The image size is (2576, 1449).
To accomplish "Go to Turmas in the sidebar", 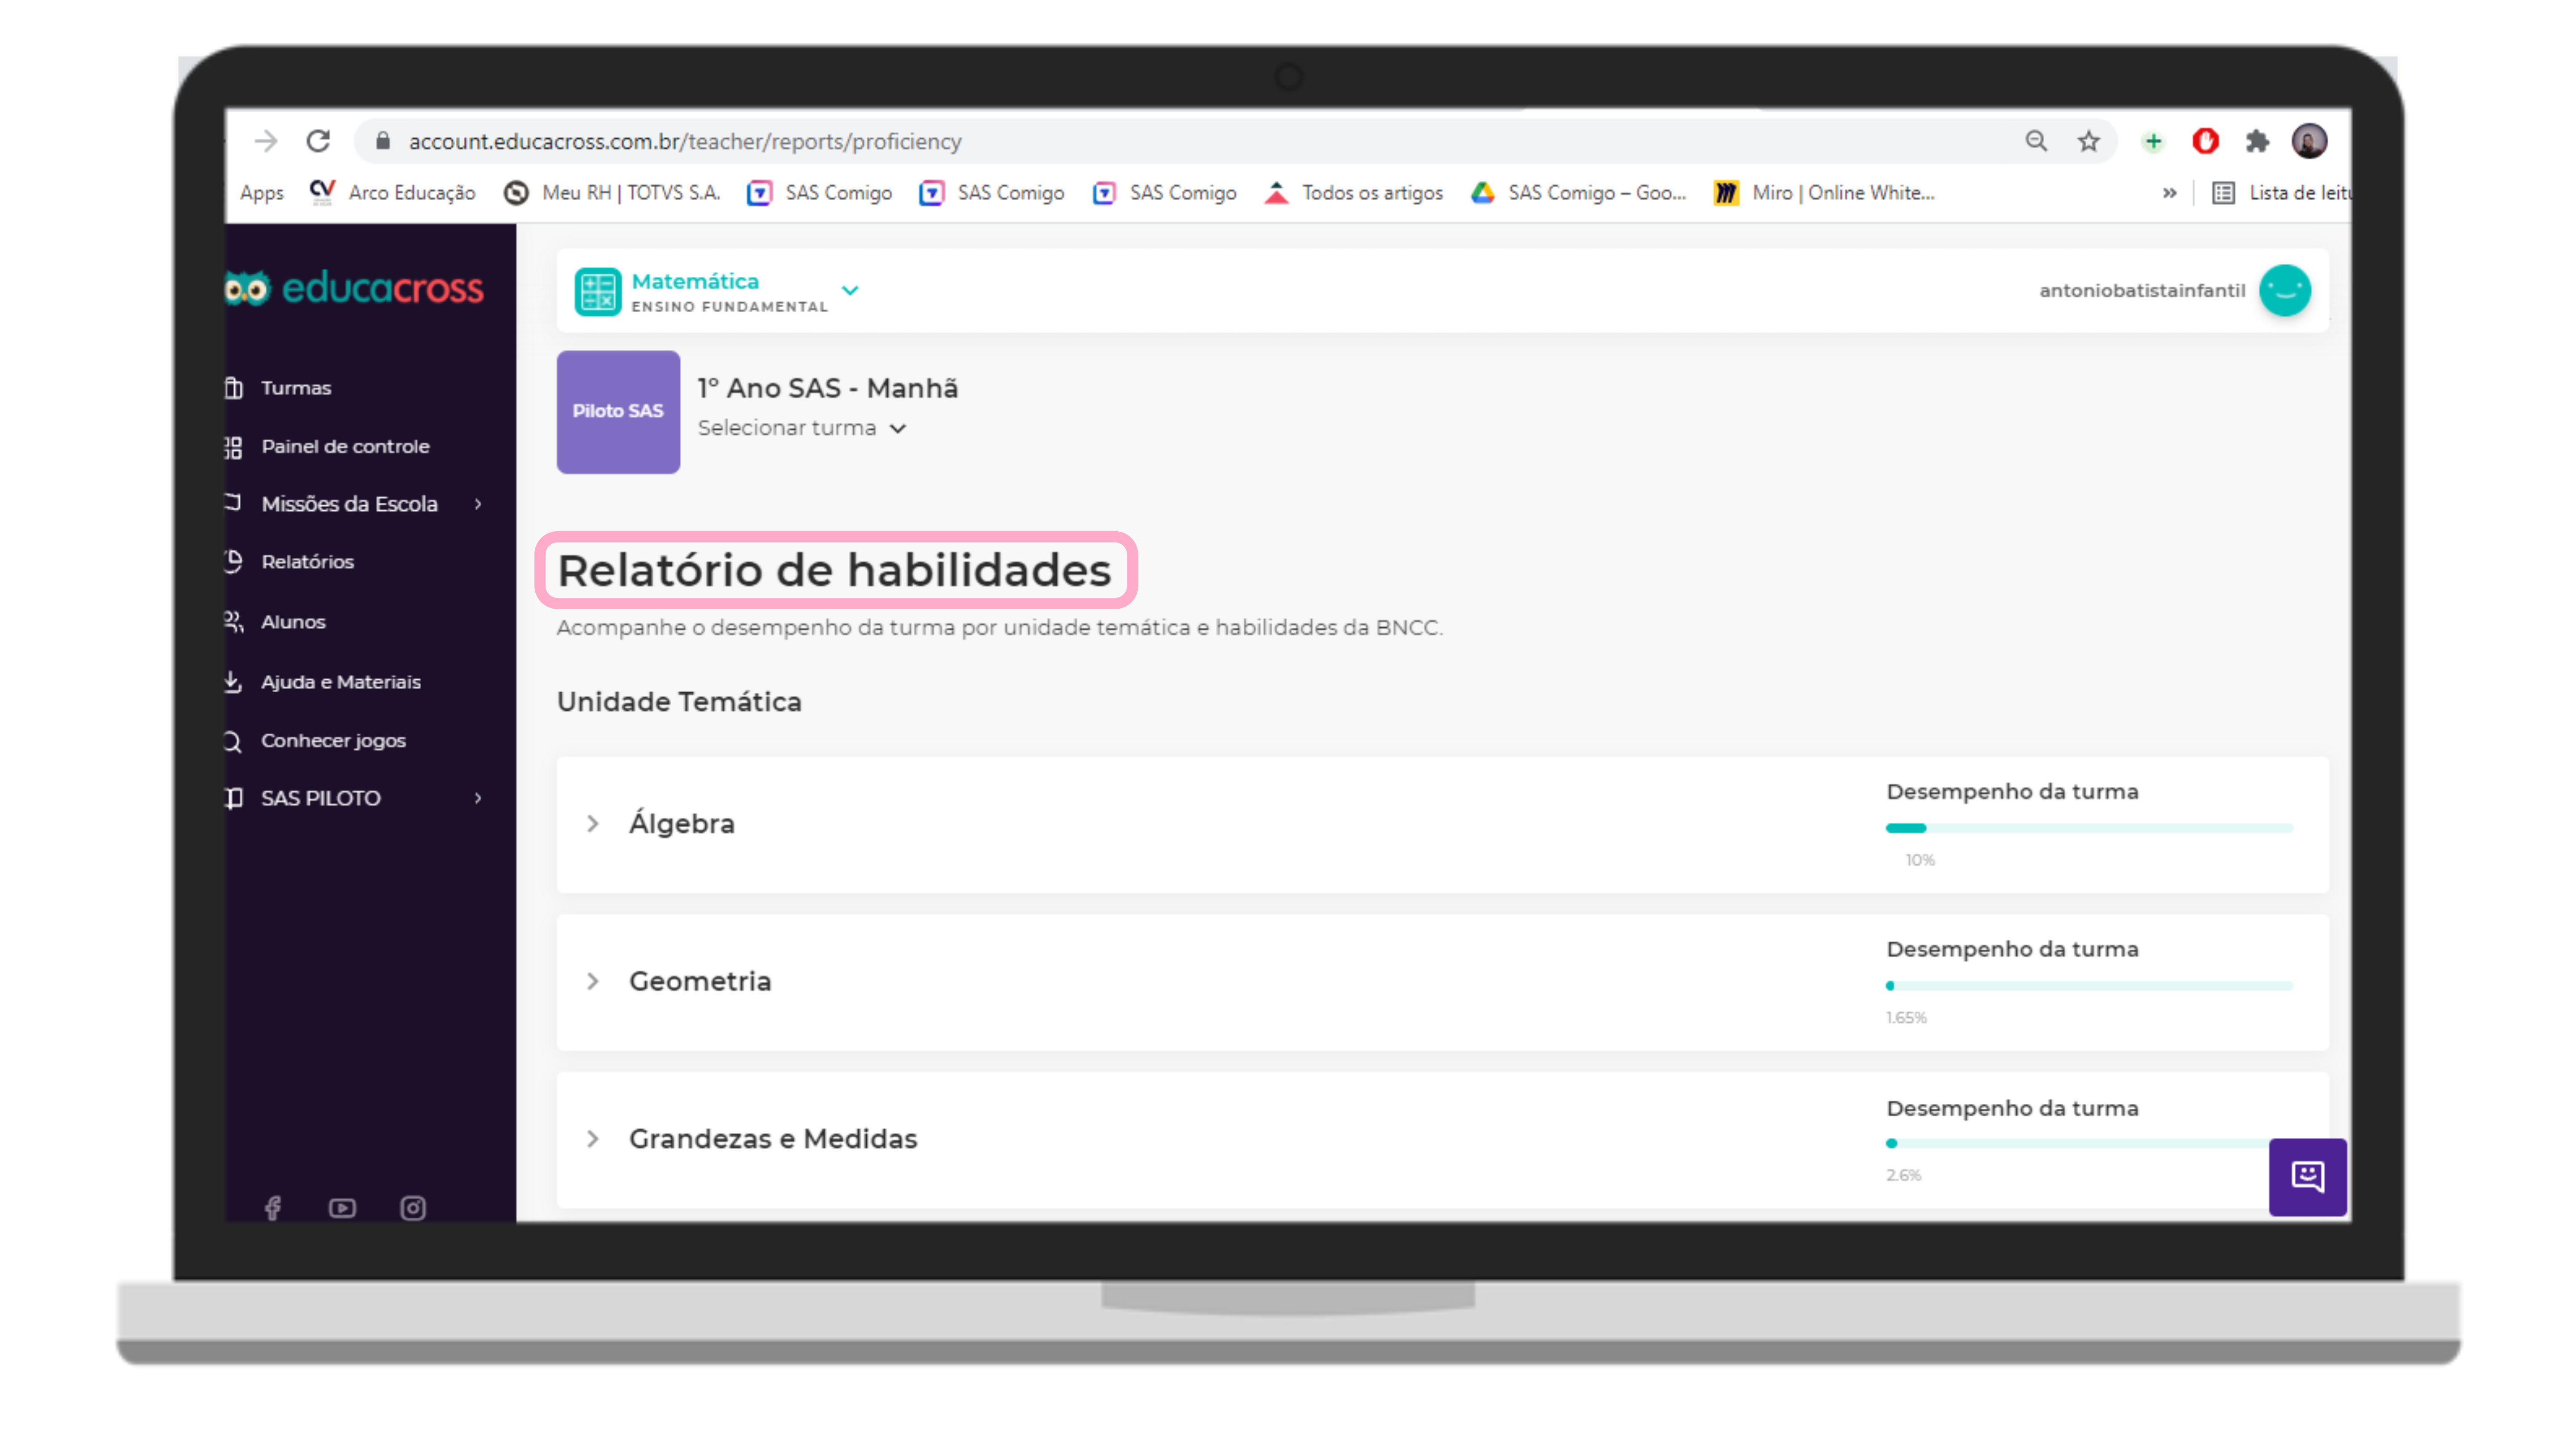I will click(x=296, y=388).
